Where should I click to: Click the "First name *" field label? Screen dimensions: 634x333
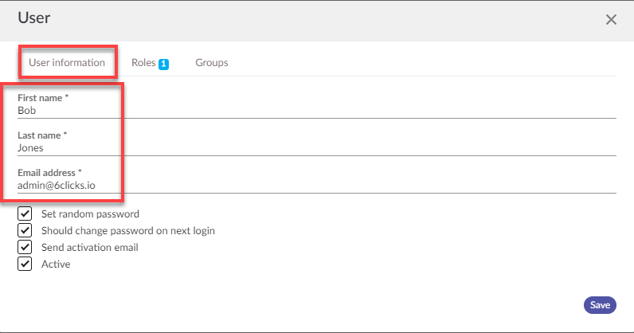(43, 97)
